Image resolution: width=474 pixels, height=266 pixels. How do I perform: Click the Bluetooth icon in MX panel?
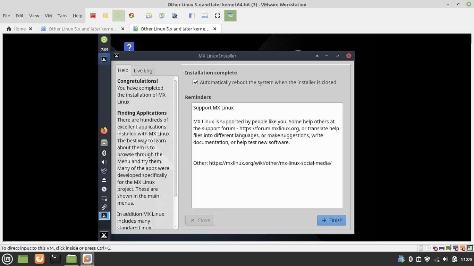click(x=104, y=153)
